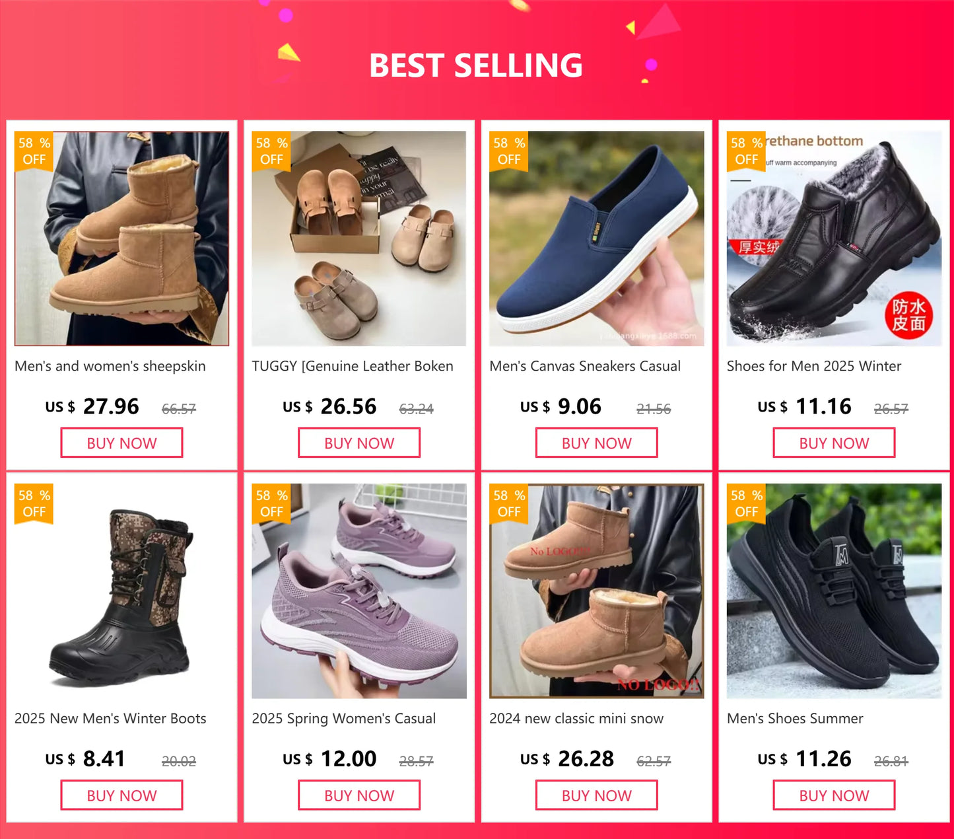The image size is (954, 839).
Task: Click BUY NOW for 2025 New Men's Winter Boots
Action: click(121, 795)
